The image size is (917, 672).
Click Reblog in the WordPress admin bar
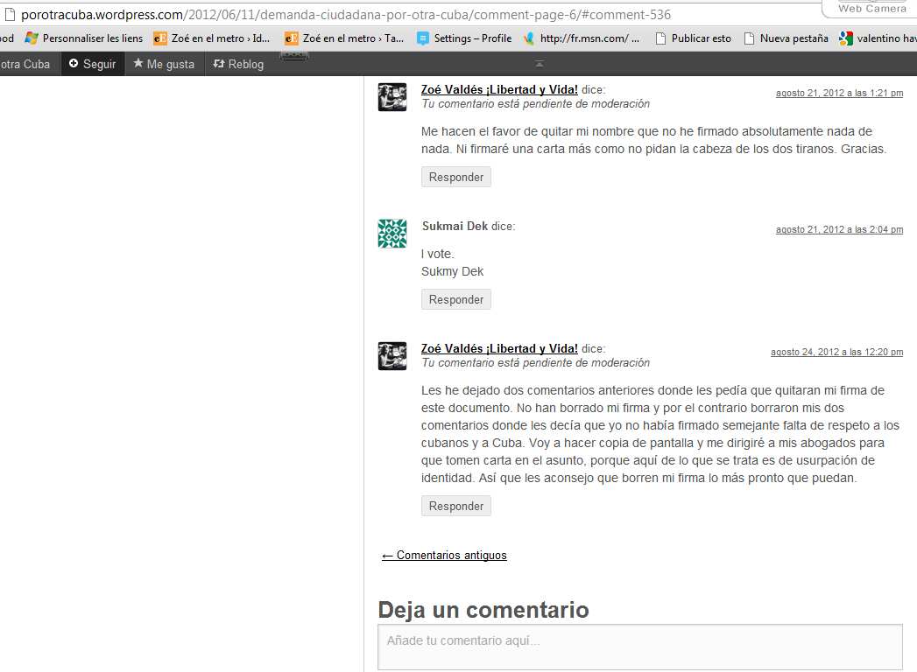[x=237, y=64]
